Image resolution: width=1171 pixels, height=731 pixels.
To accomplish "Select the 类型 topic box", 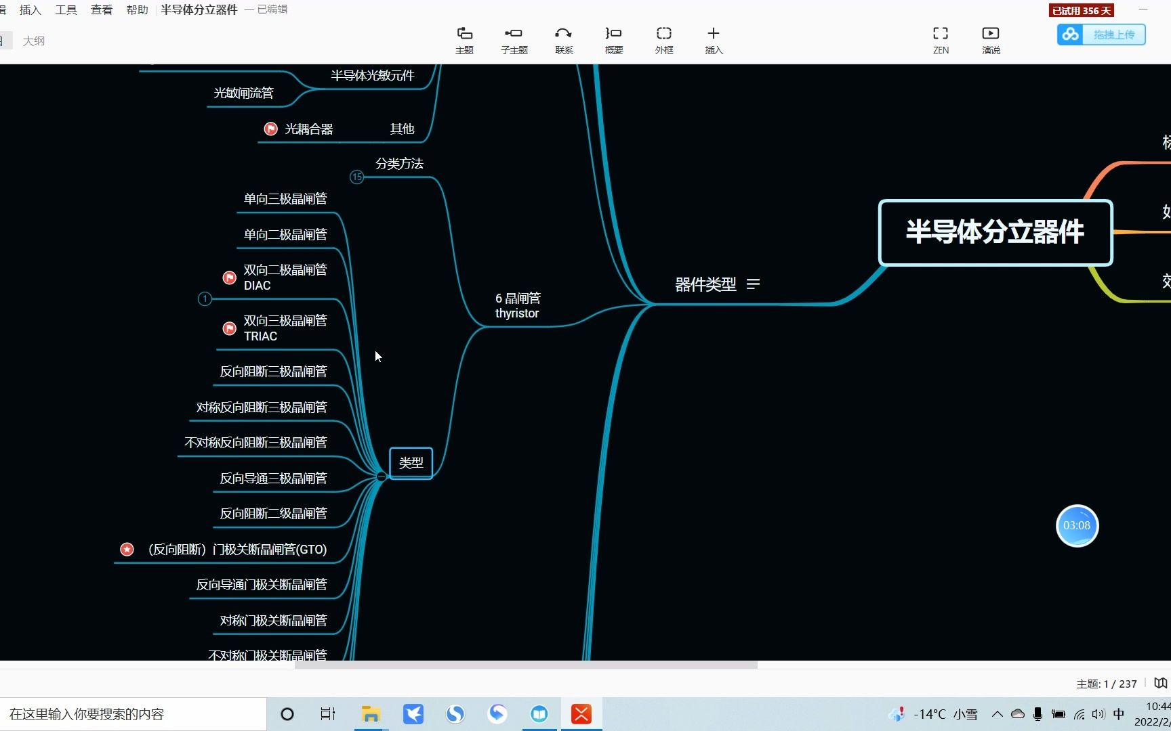I will tap(411, 463).
